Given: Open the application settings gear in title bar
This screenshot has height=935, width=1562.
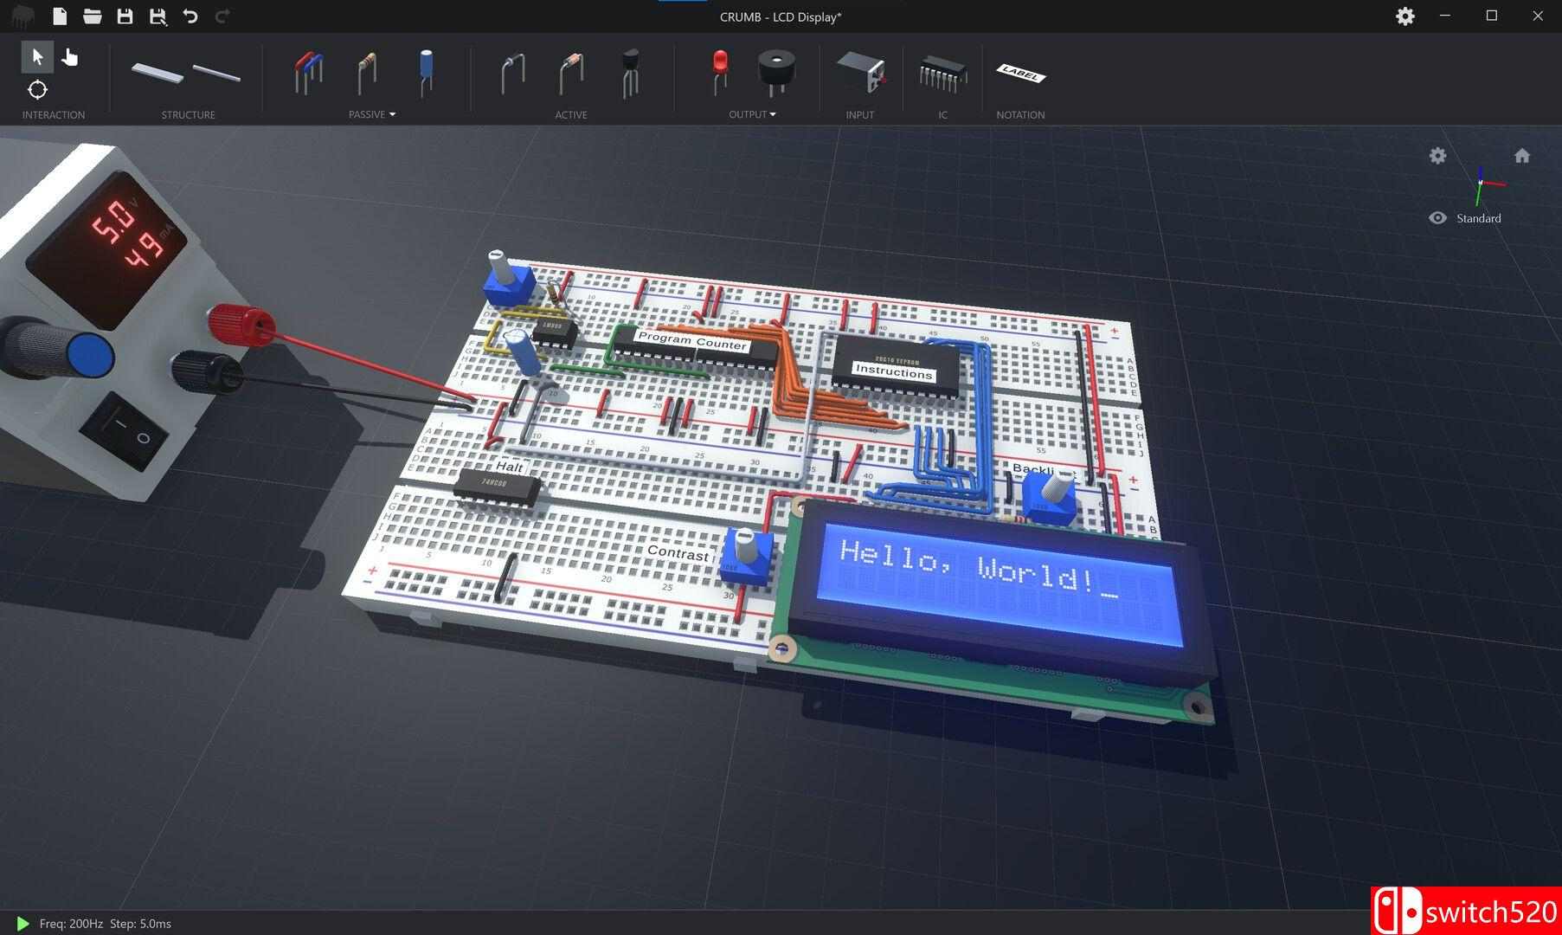Looking at the screenshot, I should tap(1405, 16).
